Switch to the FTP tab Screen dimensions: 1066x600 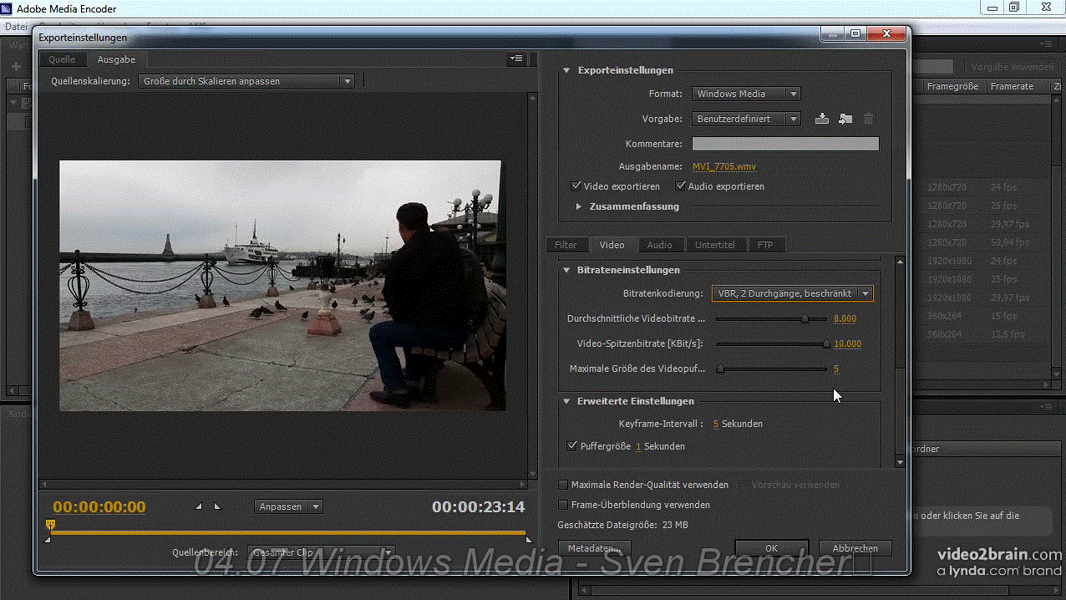[x=765, y=245]
